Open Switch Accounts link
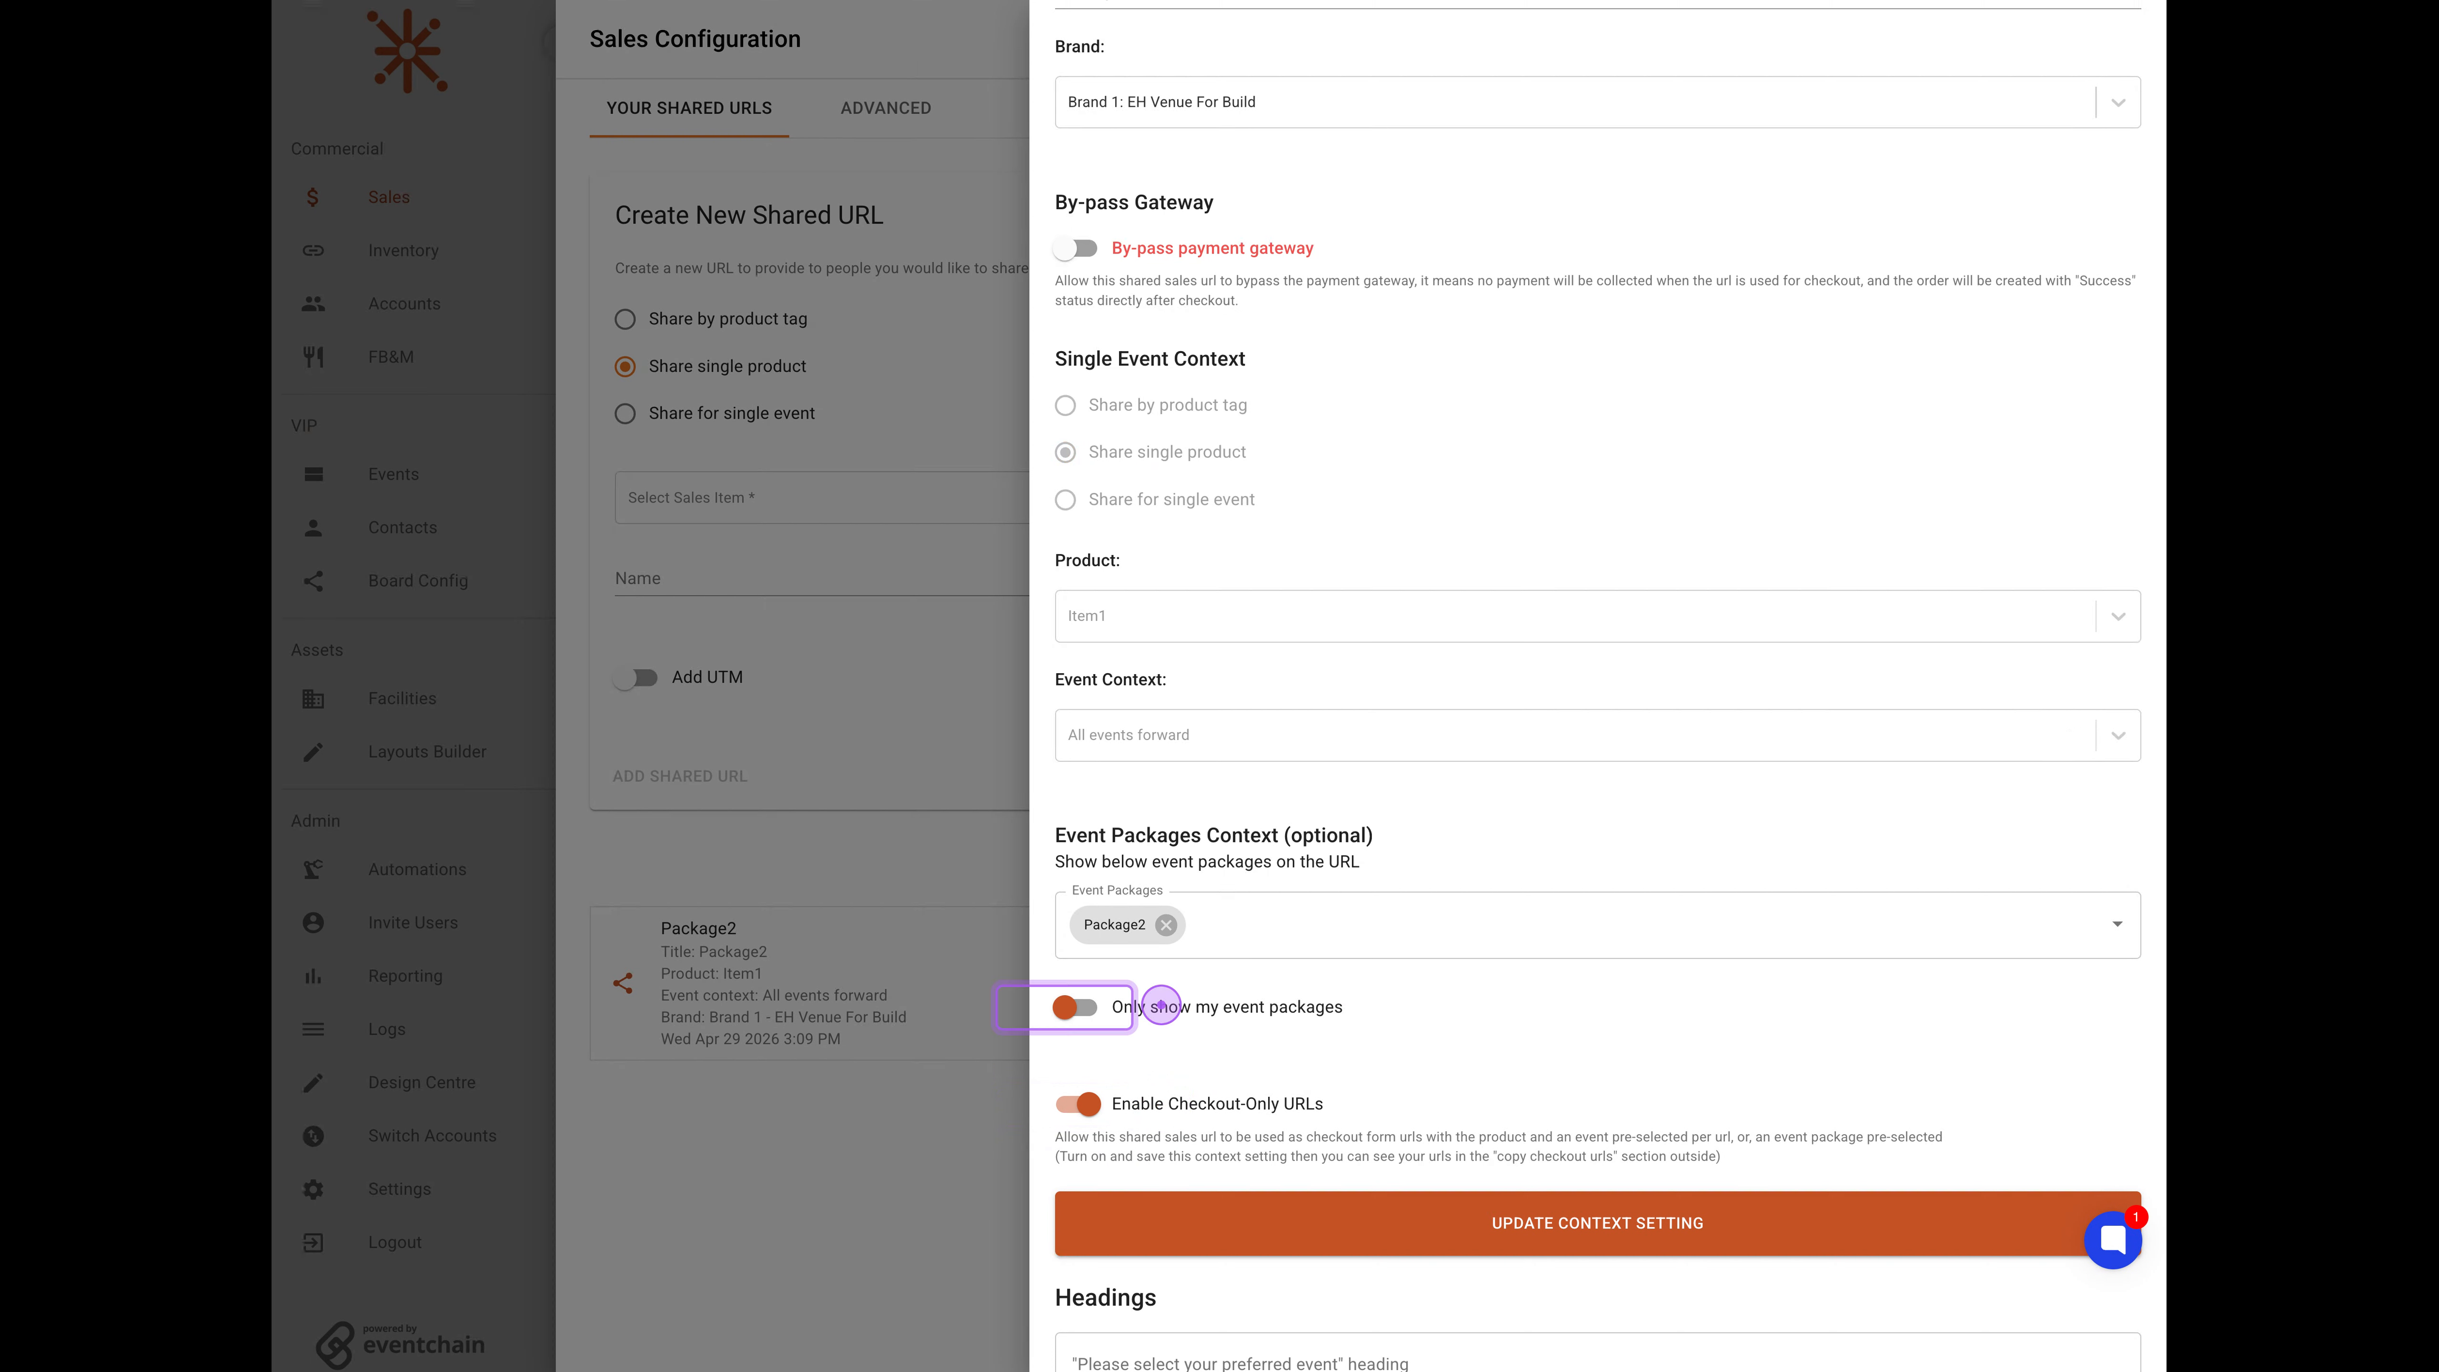Viewport: 2439px width, 1372px height. [432, 1136]
